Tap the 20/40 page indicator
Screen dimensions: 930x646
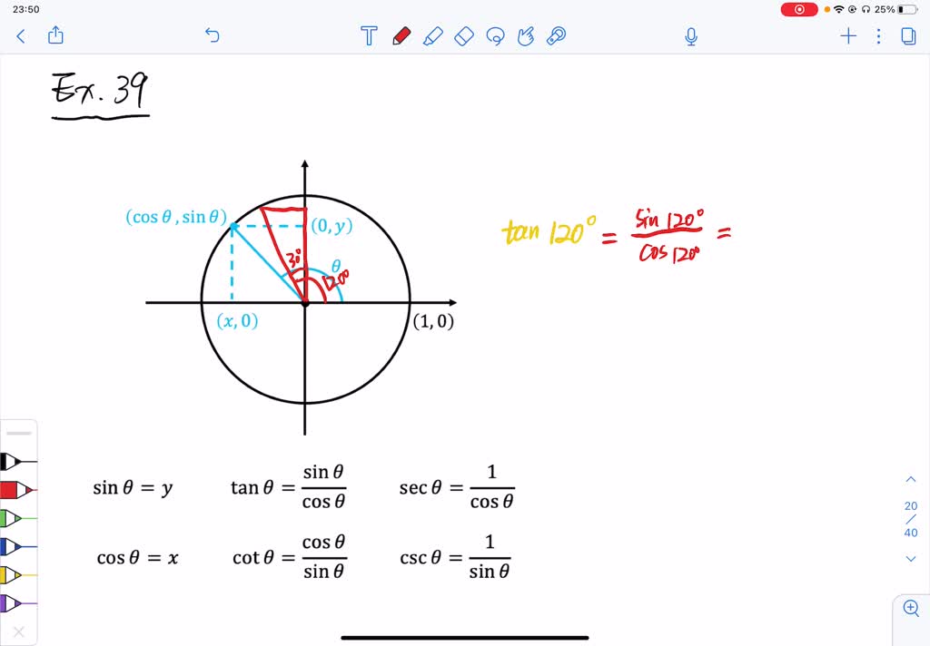tap(910, 519)
